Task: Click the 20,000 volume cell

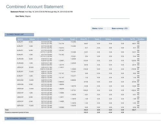Action: tap(31, 67)
